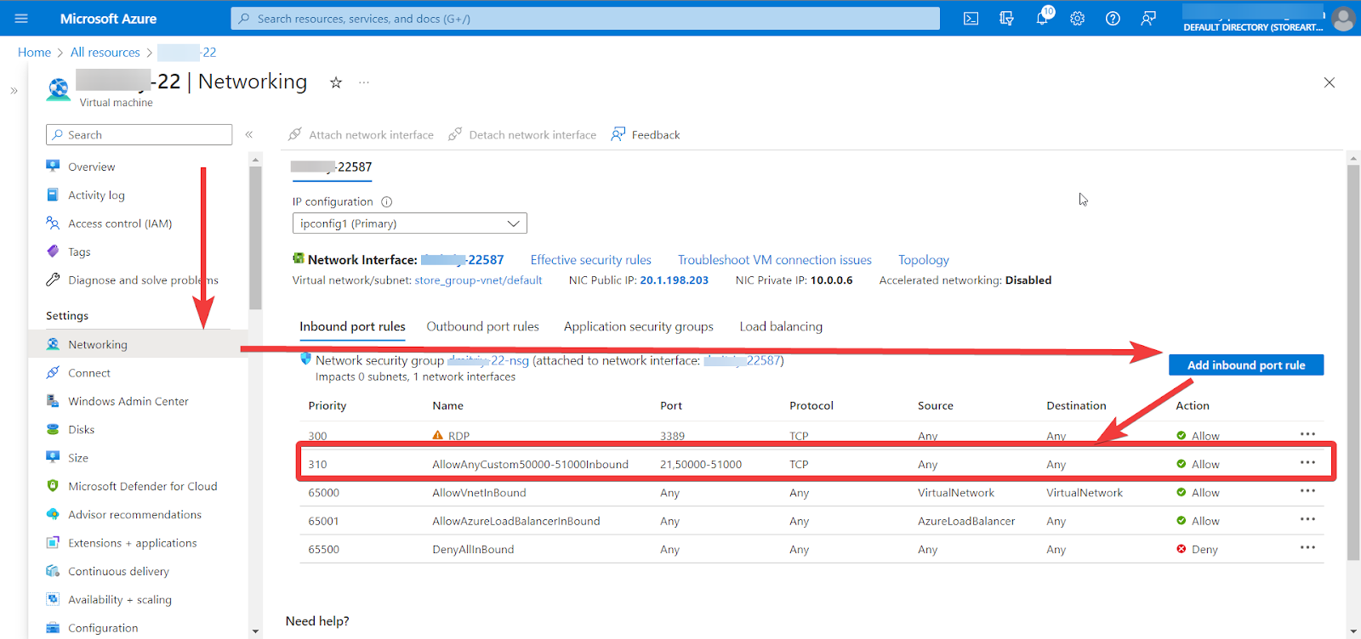Open Access control (IAM)
This screenshot has height=639, width=1361.
120,223
